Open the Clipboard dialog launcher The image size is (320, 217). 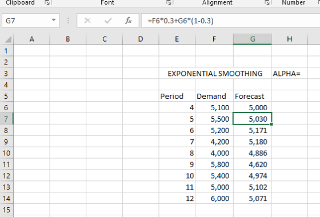[47, 2]
